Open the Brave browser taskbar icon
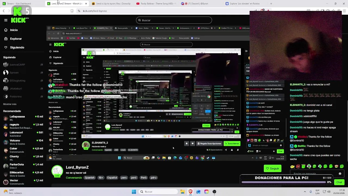This screenshot has height=196, width=348. [x=190, y=192]
